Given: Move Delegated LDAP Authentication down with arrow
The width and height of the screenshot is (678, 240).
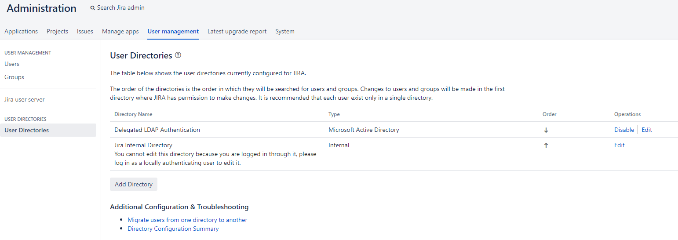Looking at the screenshot, I should pos(546,130).
